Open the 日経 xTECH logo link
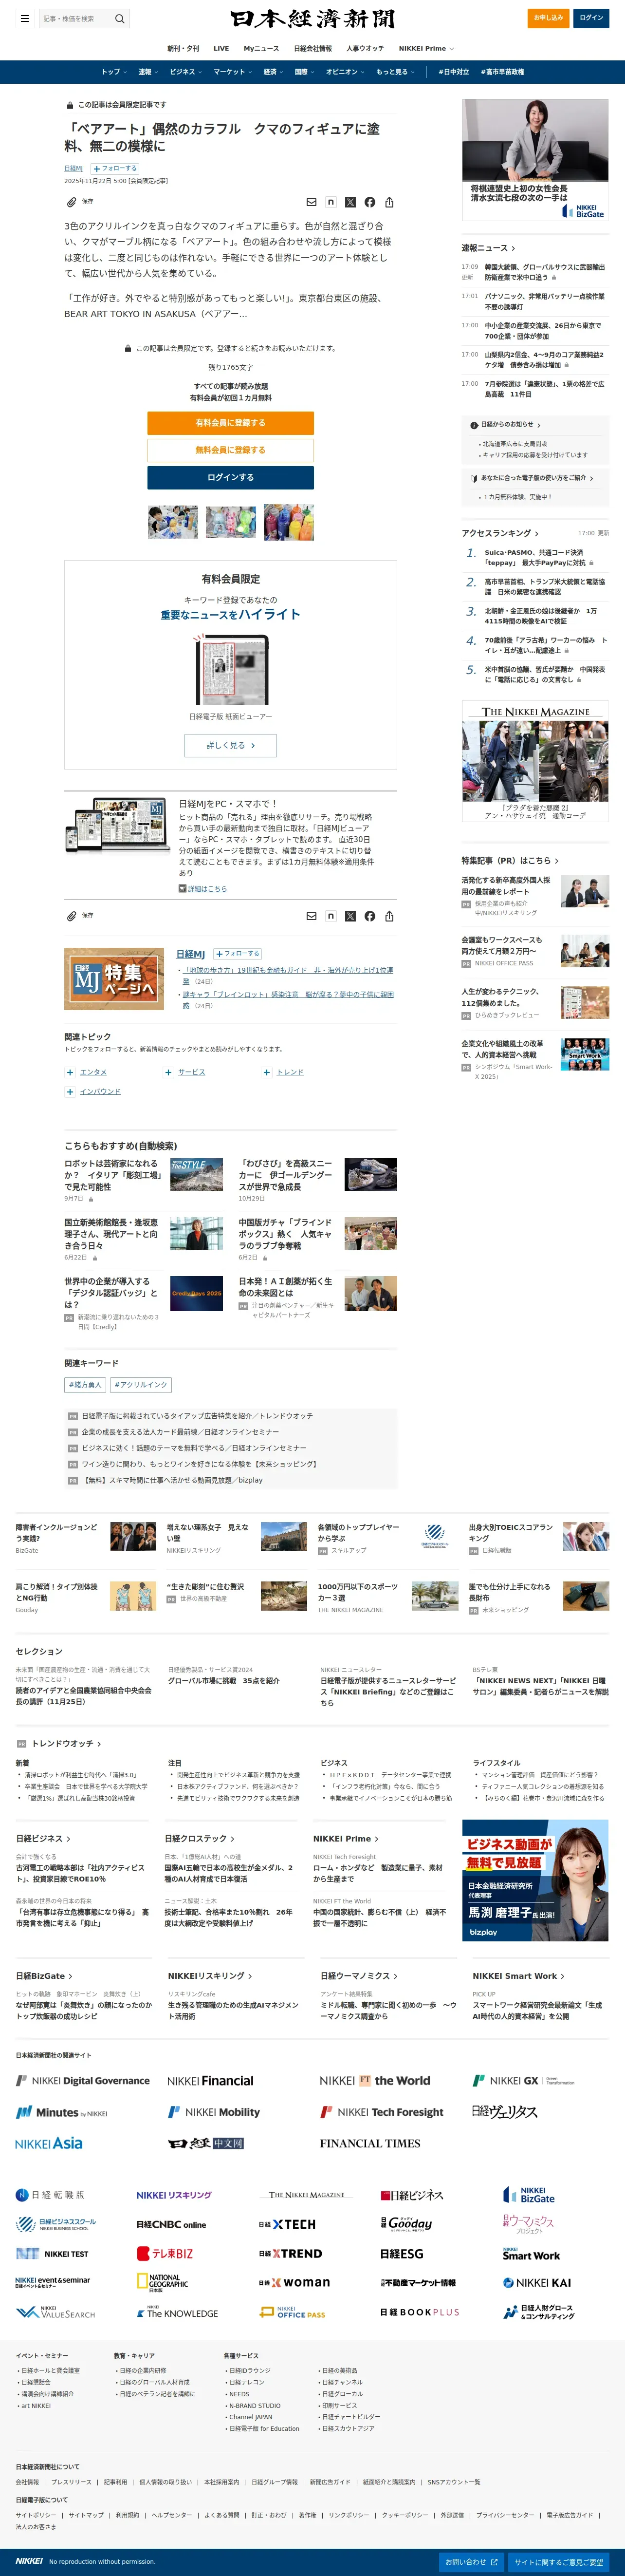The image size is (625, 2576). [287, 2225]
